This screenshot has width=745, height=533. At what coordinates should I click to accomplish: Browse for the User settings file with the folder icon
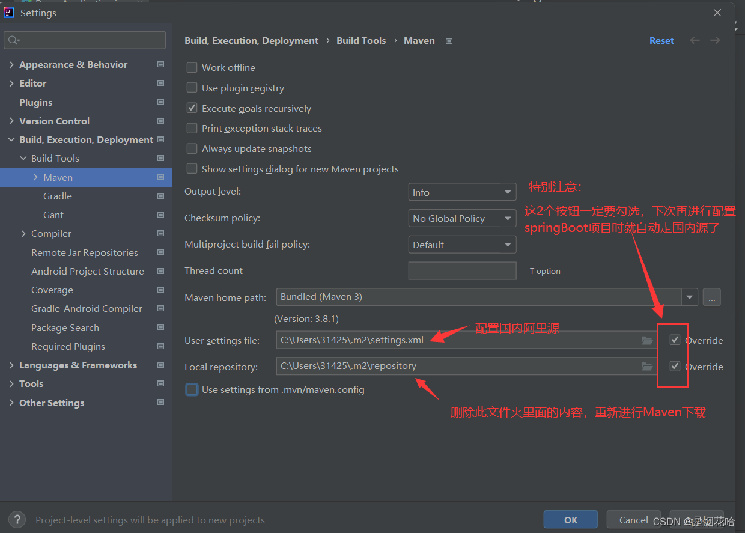click(647, 340)
